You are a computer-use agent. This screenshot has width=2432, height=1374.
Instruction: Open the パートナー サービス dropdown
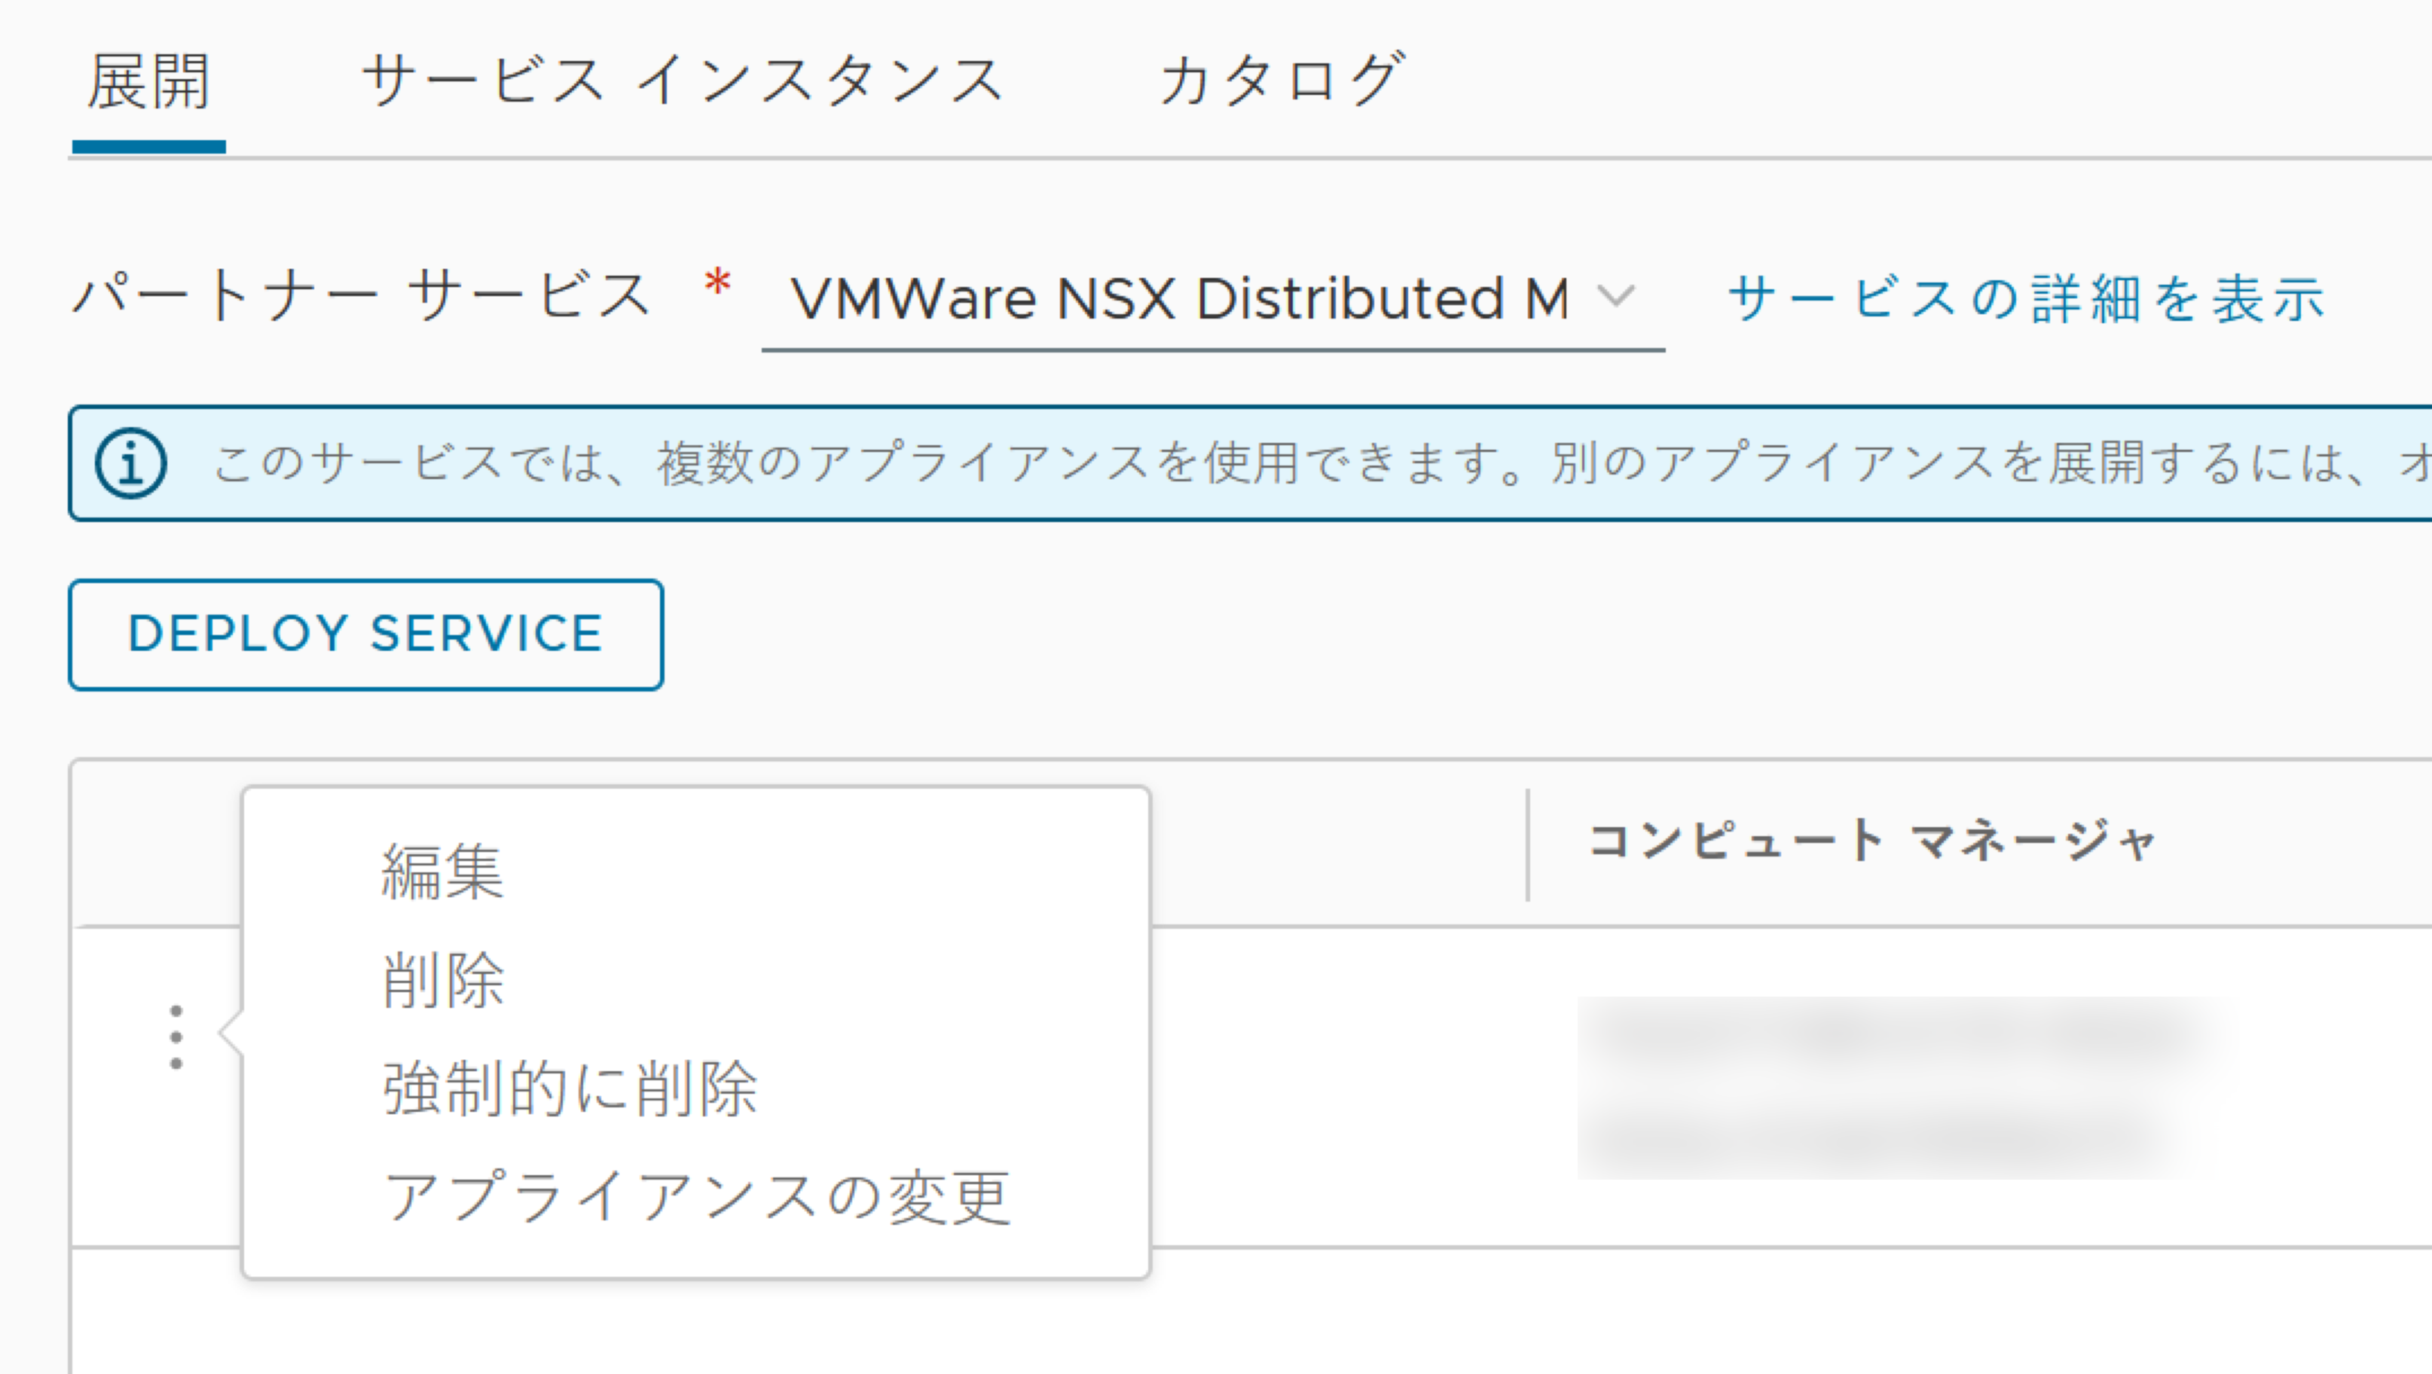pyautogui.click(x=1212, y=299)
